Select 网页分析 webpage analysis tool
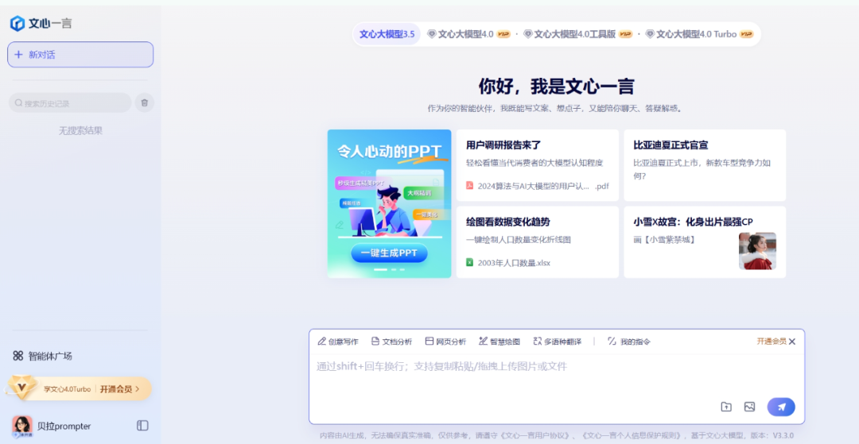 click(x=445, y=342)
